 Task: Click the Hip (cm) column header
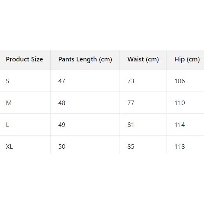(187, 60)
